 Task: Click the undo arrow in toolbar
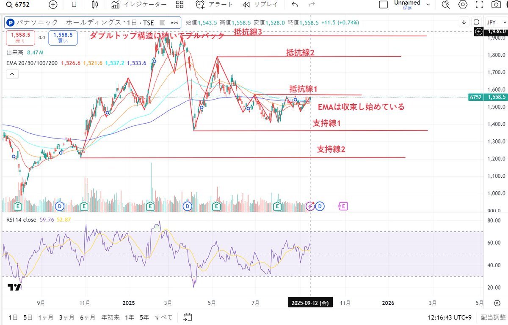point(295,5)
